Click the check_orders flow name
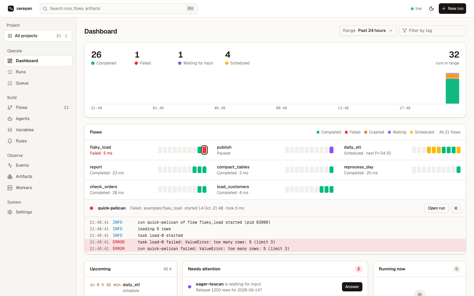The width and height of the screenshot is (474, 296). tap(103, 187)
